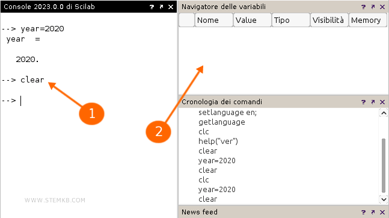389x218 pixels.
Task: Undock the Cronologia dei comandi panel
Action: 373,102
